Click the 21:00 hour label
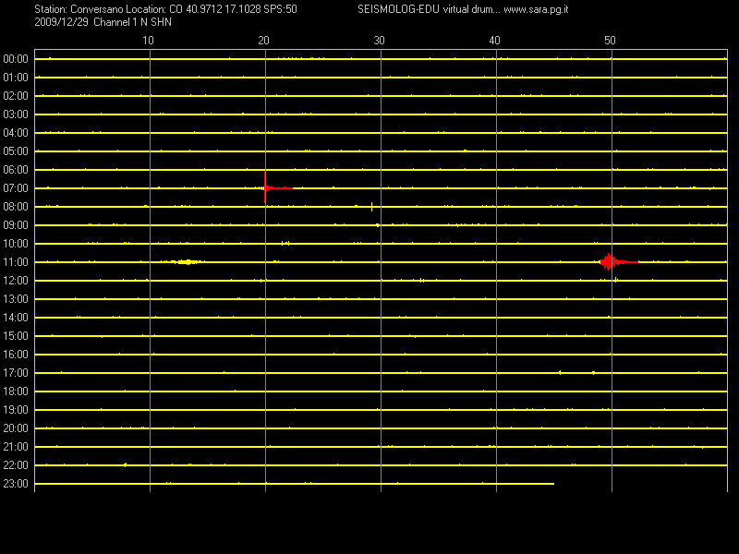 coord(16,447)
